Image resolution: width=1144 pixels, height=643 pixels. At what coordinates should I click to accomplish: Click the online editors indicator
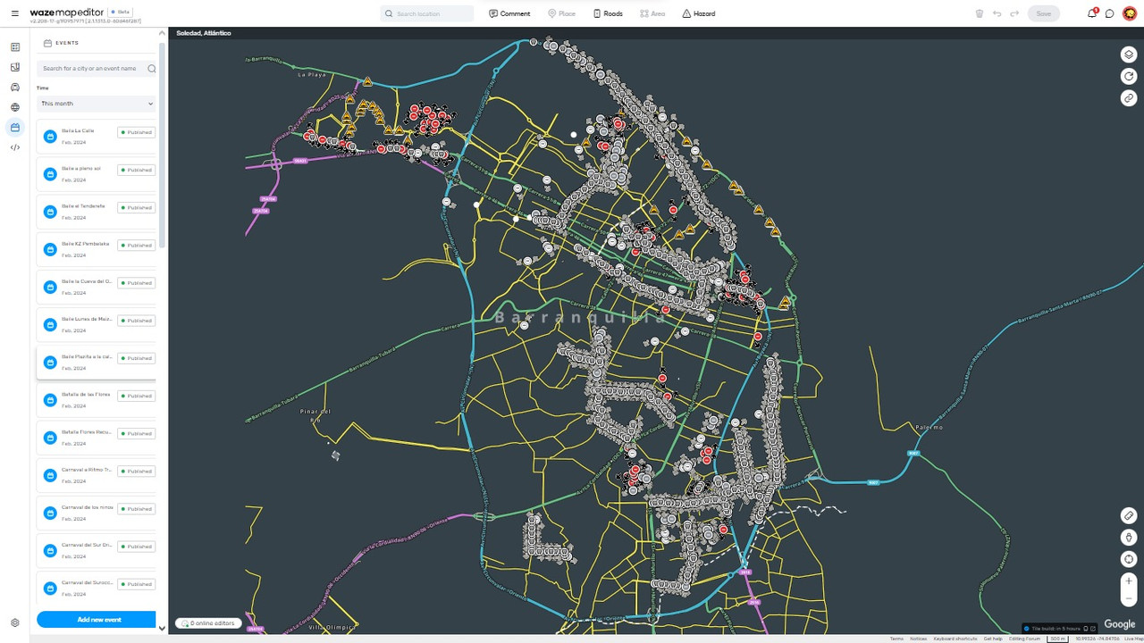point(208,623)
